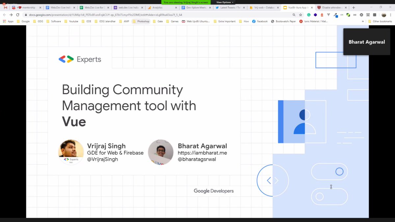
Task: Open the GDE bookmarks folder
Action: tap(86, 21)
